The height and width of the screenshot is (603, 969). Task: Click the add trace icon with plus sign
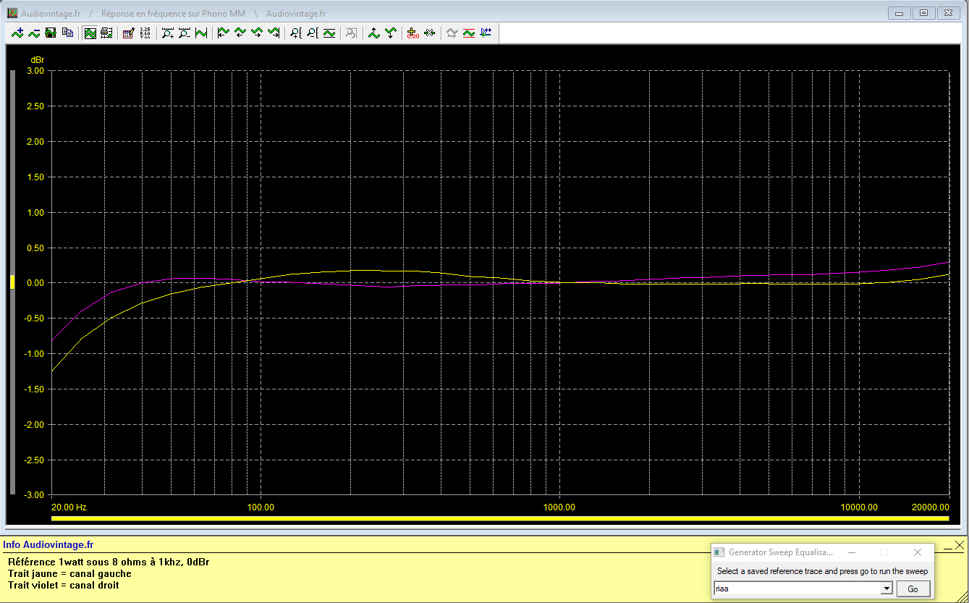[x=17, y=33]
